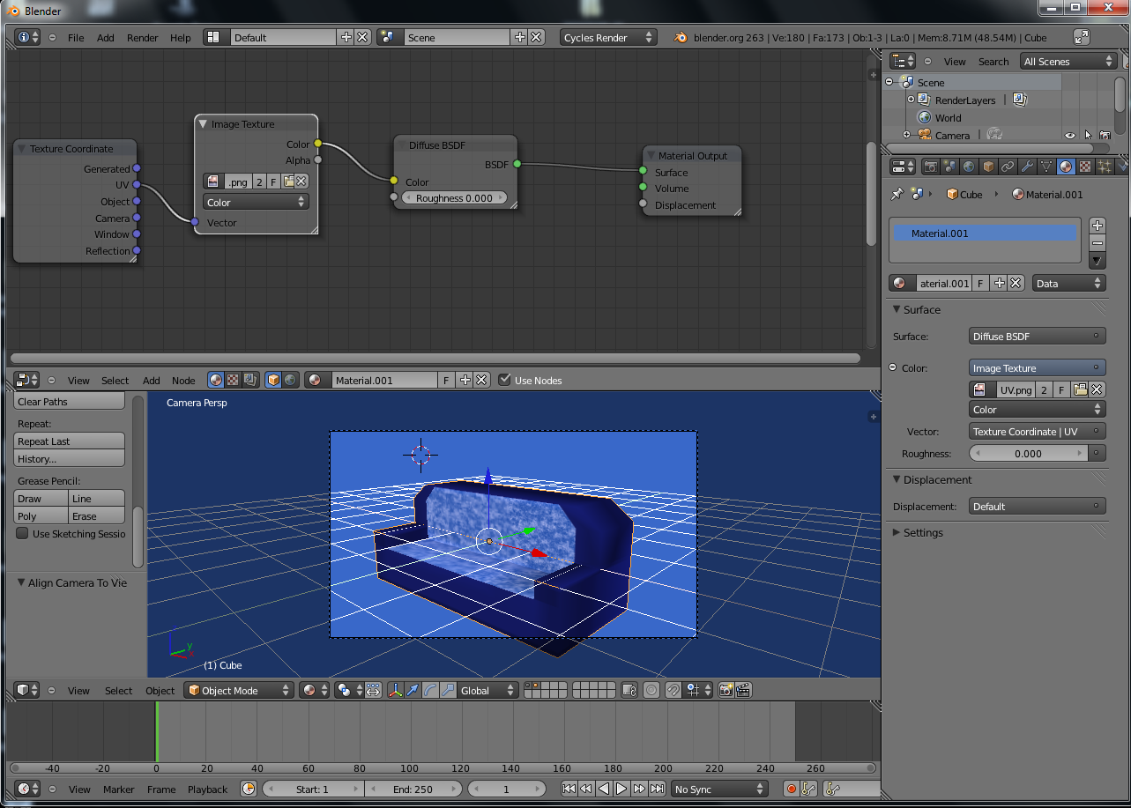Screen dimensions: 1131x808
Task: Click the Roughness slider in Surface panel
Action: [x=1028, y=454]
